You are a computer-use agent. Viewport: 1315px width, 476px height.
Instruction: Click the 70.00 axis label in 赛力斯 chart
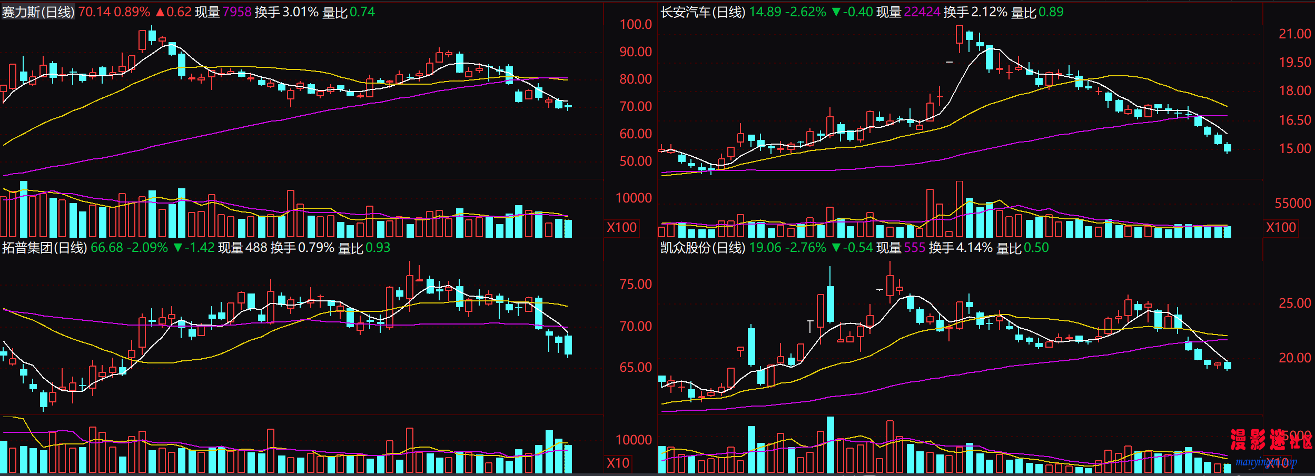click(636, 106)
